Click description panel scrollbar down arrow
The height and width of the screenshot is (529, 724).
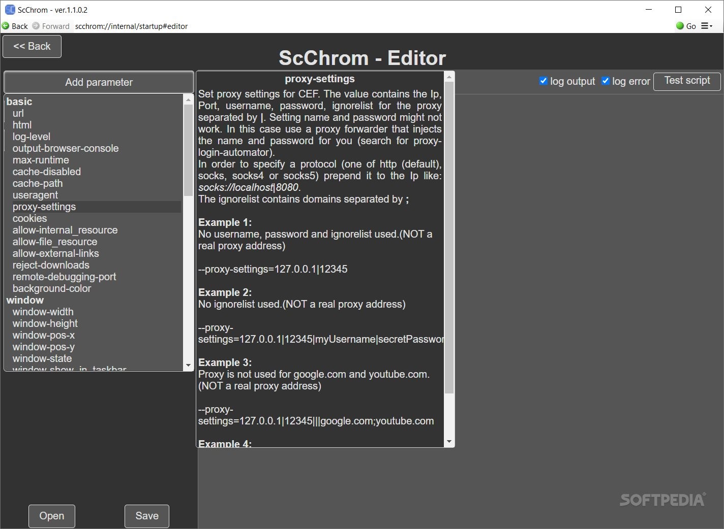tap(449, 442)
